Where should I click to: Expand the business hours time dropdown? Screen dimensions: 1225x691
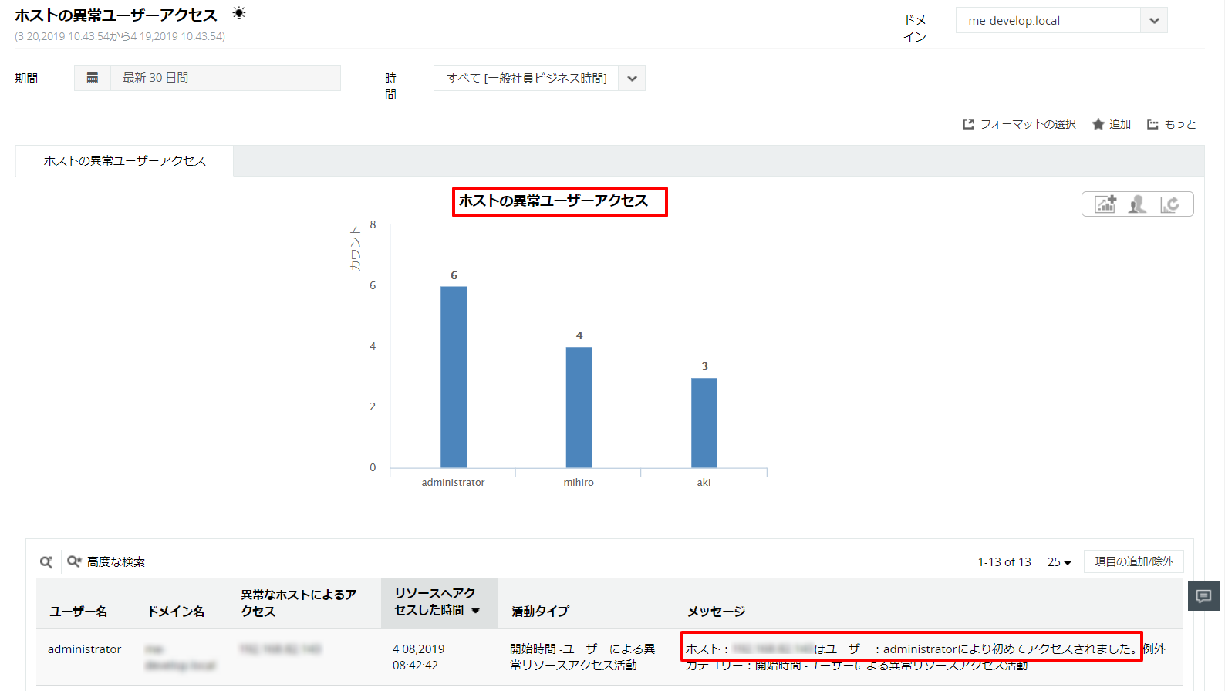coord(632,79)
